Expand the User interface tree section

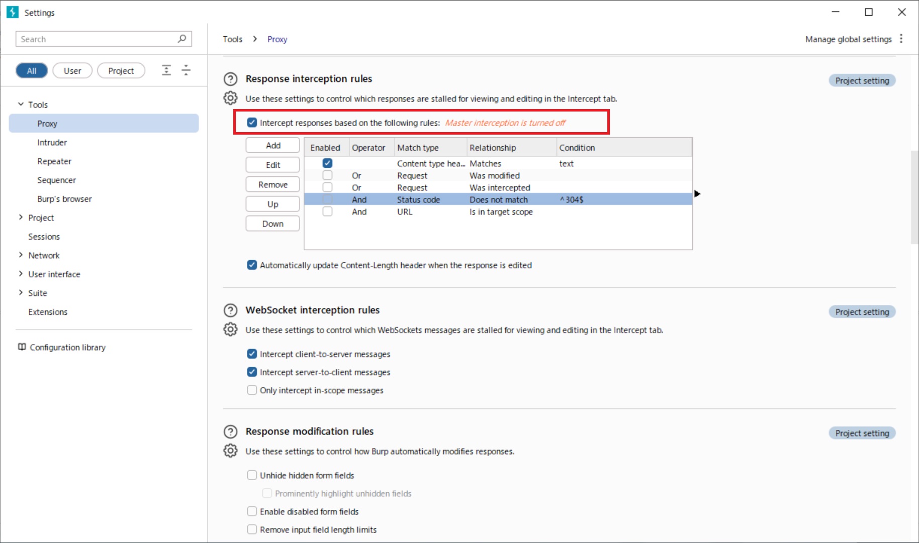(x=21, y=274)
